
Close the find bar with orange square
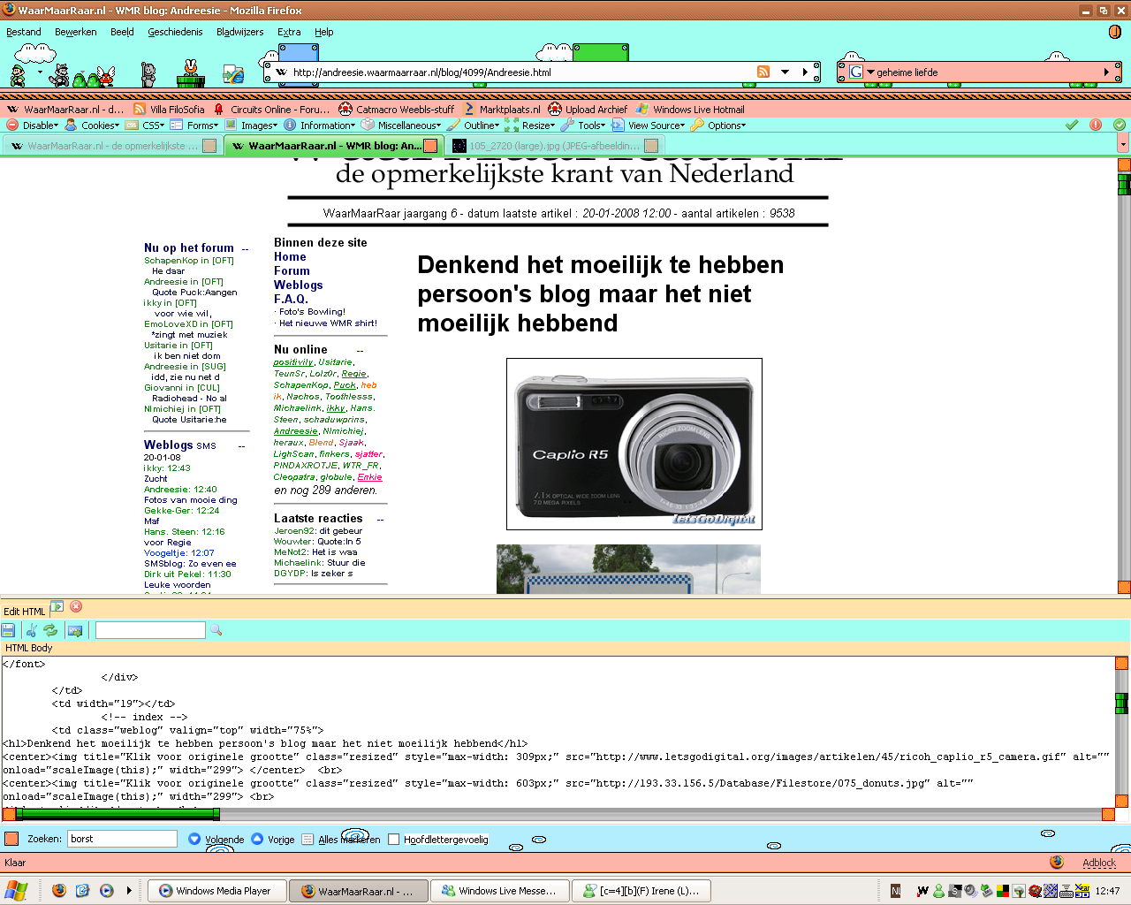pos(11,839)
